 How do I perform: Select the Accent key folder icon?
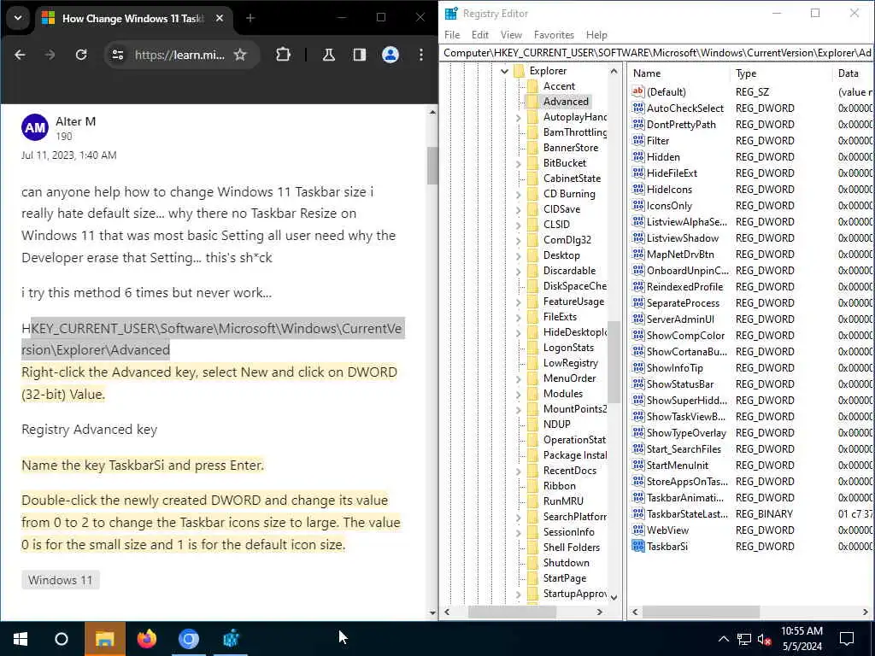coord(533,86)
